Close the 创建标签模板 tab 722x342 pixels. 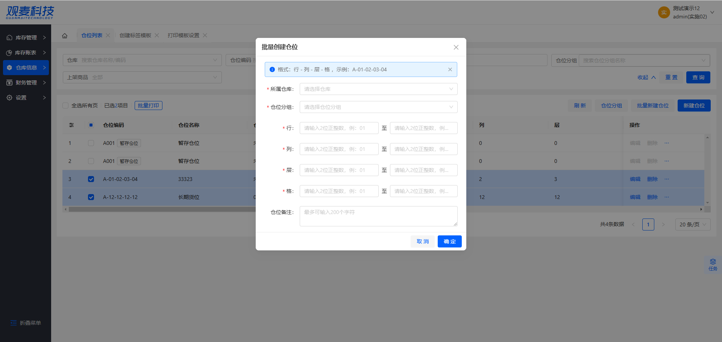pos(157,35)
